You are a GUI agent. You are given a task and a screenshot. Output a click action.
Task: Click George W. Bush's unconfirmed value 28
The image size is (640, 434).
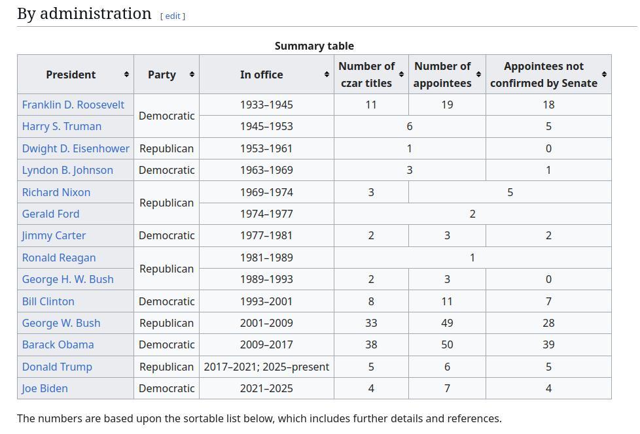pos(548,323)
